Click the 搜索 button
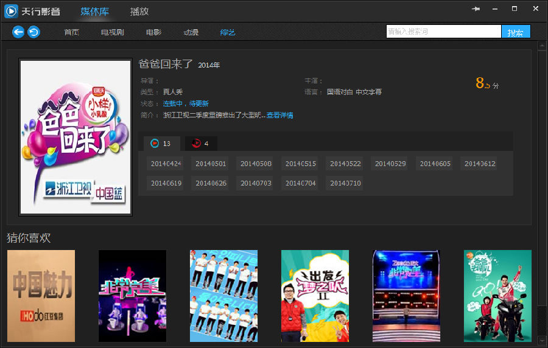548x348 pixels. (x=516, y=32)
